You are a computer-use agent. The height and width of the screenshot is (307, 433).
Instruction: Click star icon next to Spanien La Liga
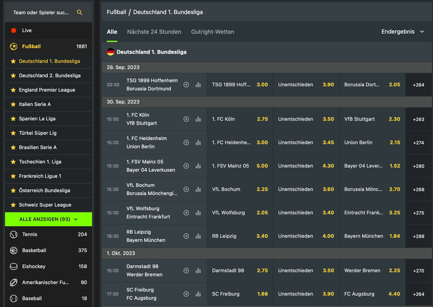[13, 119]
